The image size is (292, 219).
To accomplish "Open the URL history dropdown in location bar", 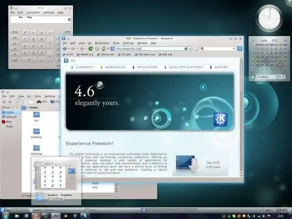I will click(x=190, y=49).
